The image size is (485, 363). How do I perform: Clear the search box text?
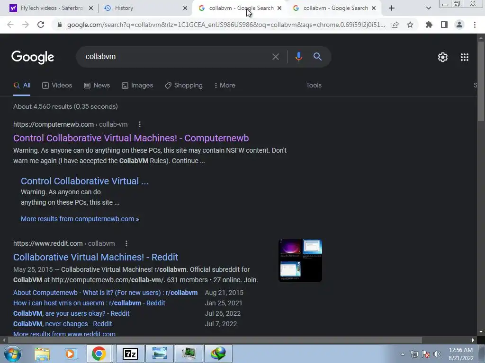point(275,57)
